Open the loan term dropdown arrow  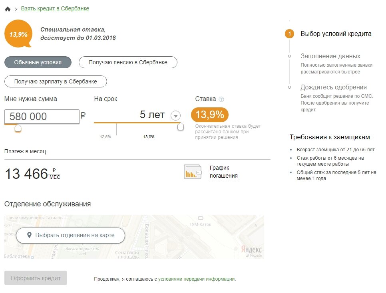pyautogui.click(x=175, y=116)
